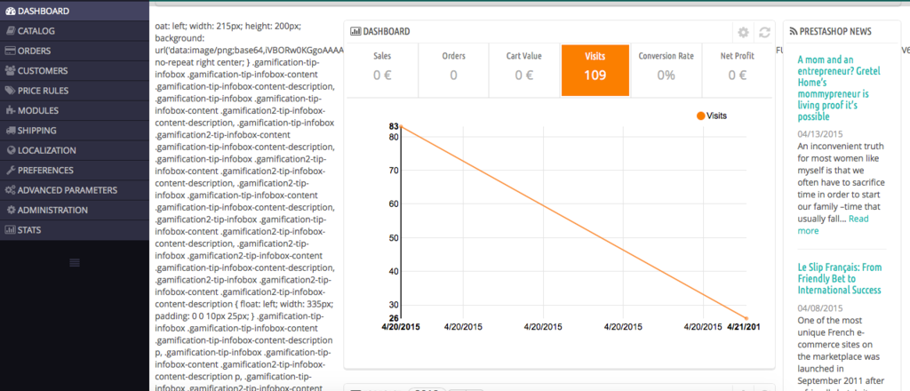The height and width of the screenshot is (391, 910).
Task: Collapse sidebar using the hamburger icon
Action: tap(75, 263)
